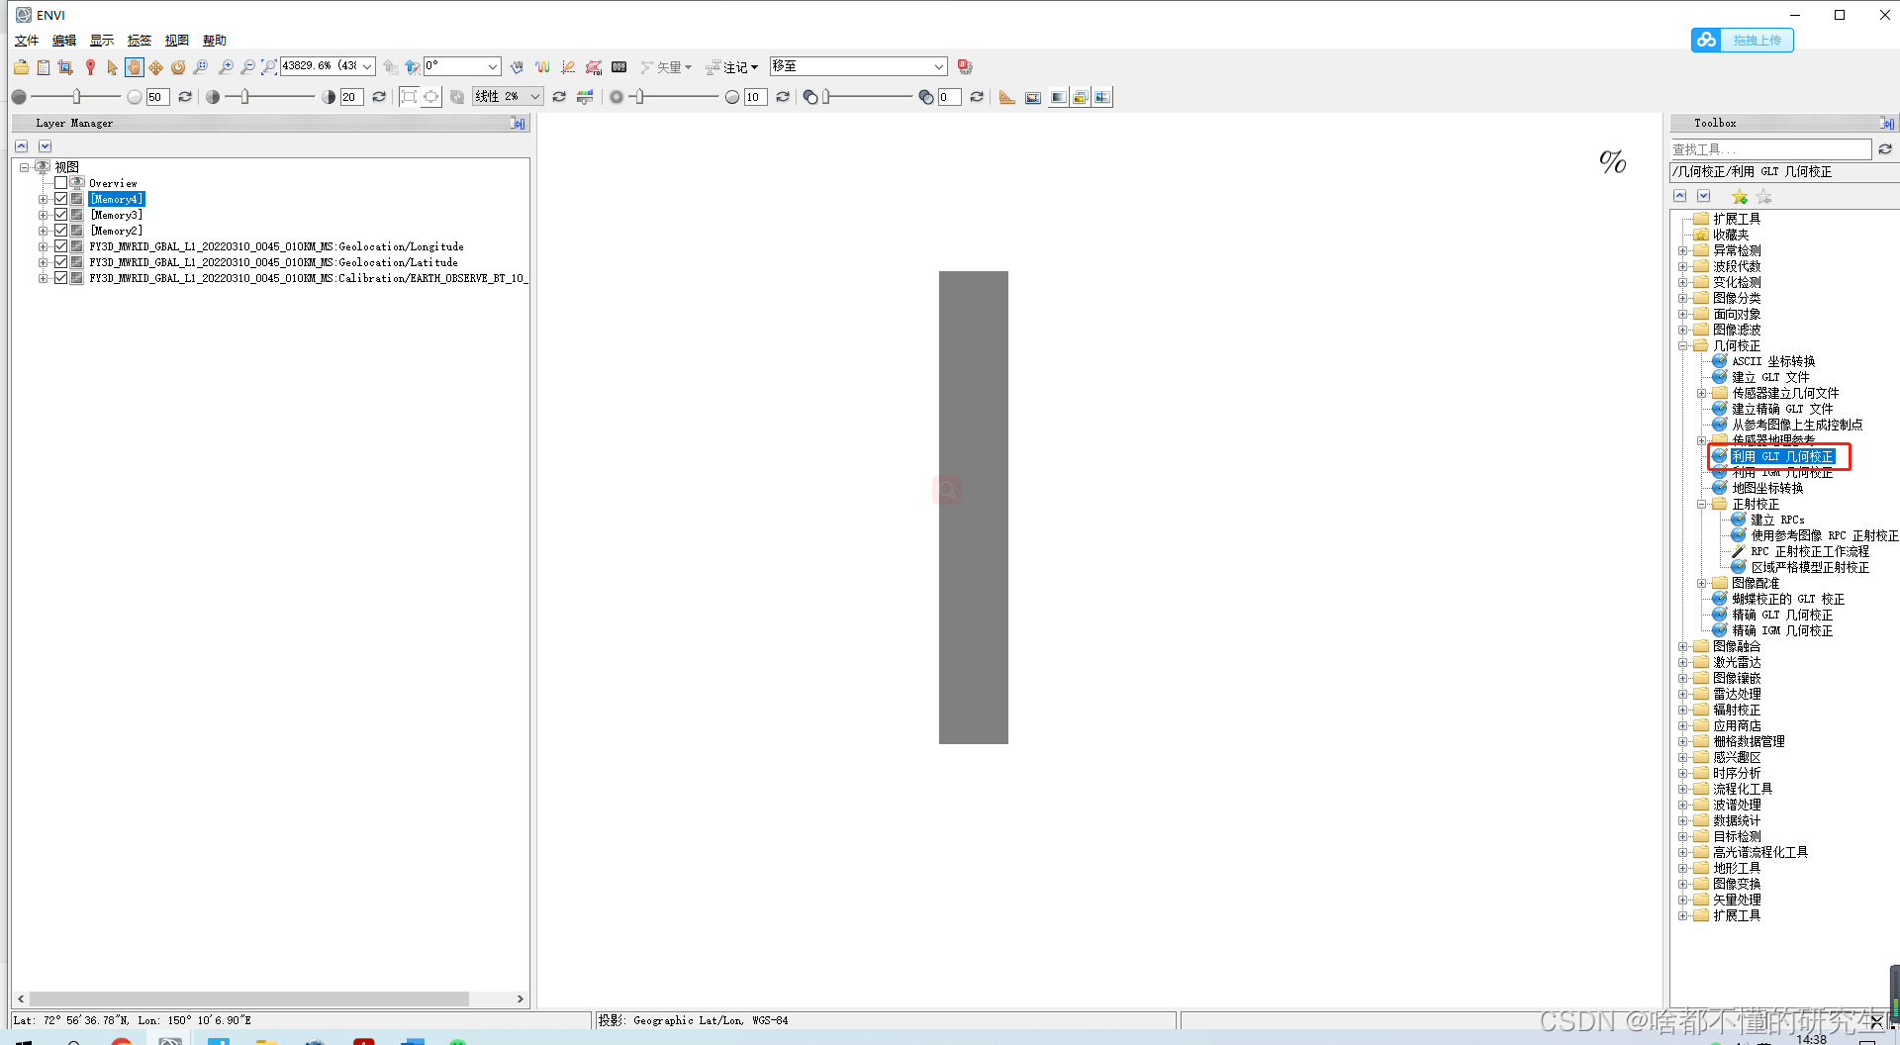1900x1045 pixels.
Task: Open the Data Manager clipboard icon
Action: [x=44, y=67]
